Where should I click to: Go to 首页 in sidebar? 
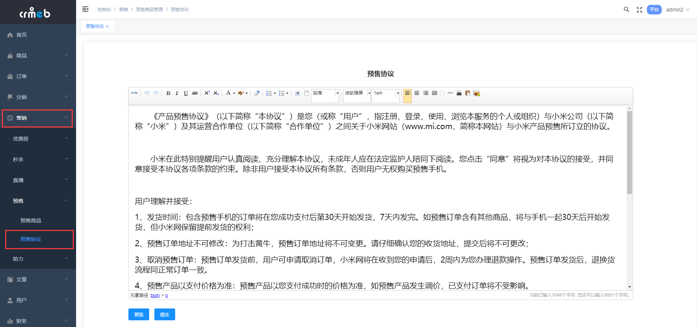(38, 35)
